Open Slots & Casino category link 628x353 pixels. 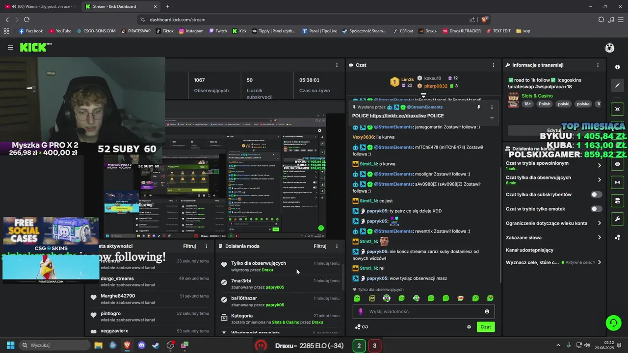537,96
